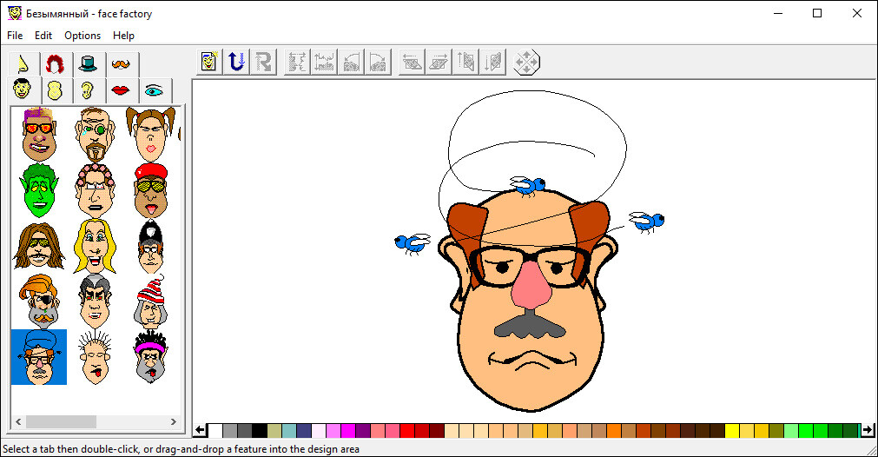Click the thumbnail list horizontal scrollbar thumb

[61, 421]
